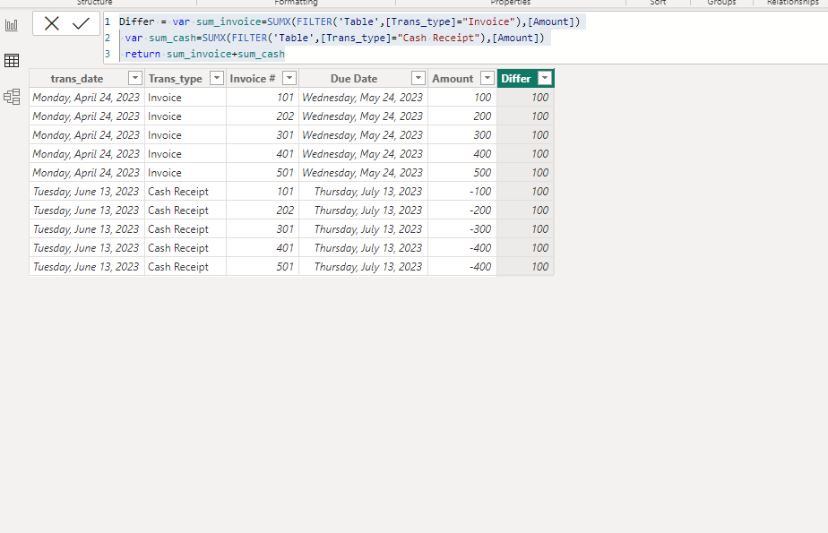Open the Report view icon in sidebar

12,25
